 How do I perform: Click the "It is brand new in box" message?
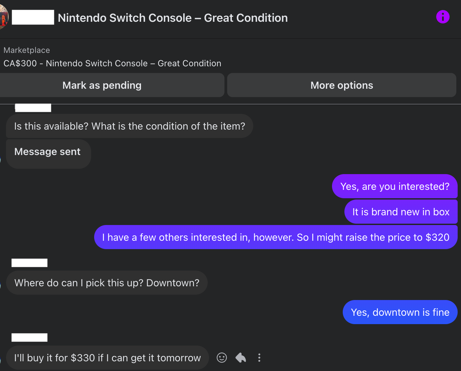401,212
